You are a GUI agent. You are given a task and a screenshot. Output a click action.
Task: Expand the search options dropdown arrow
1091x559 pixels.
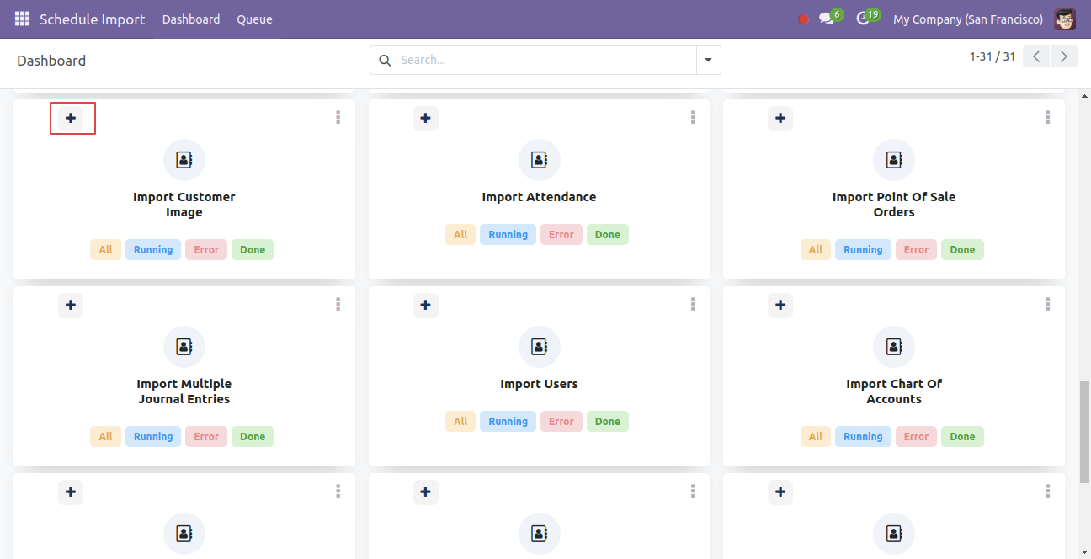(708, 60)
